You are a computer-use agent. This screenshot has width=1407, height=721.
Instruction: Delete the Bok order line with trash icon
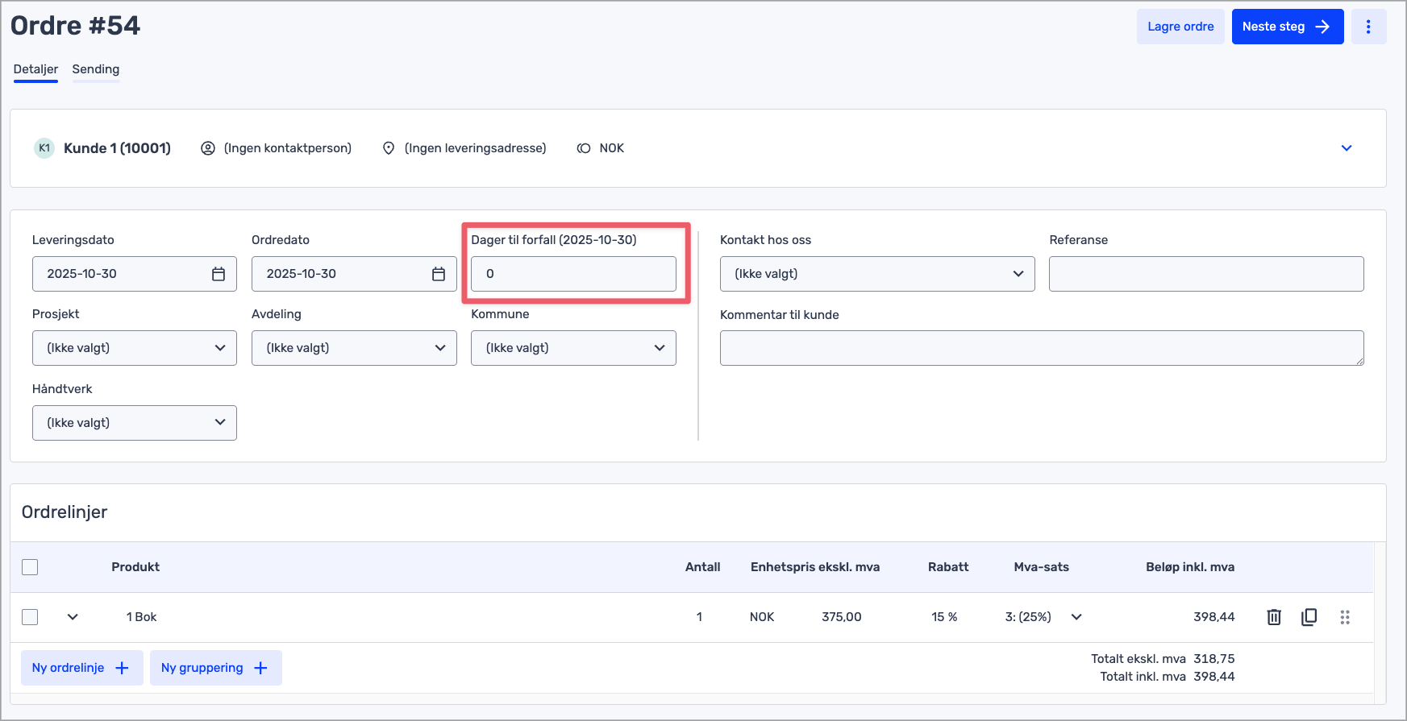pyautogui.click(x=1274, y=617)
